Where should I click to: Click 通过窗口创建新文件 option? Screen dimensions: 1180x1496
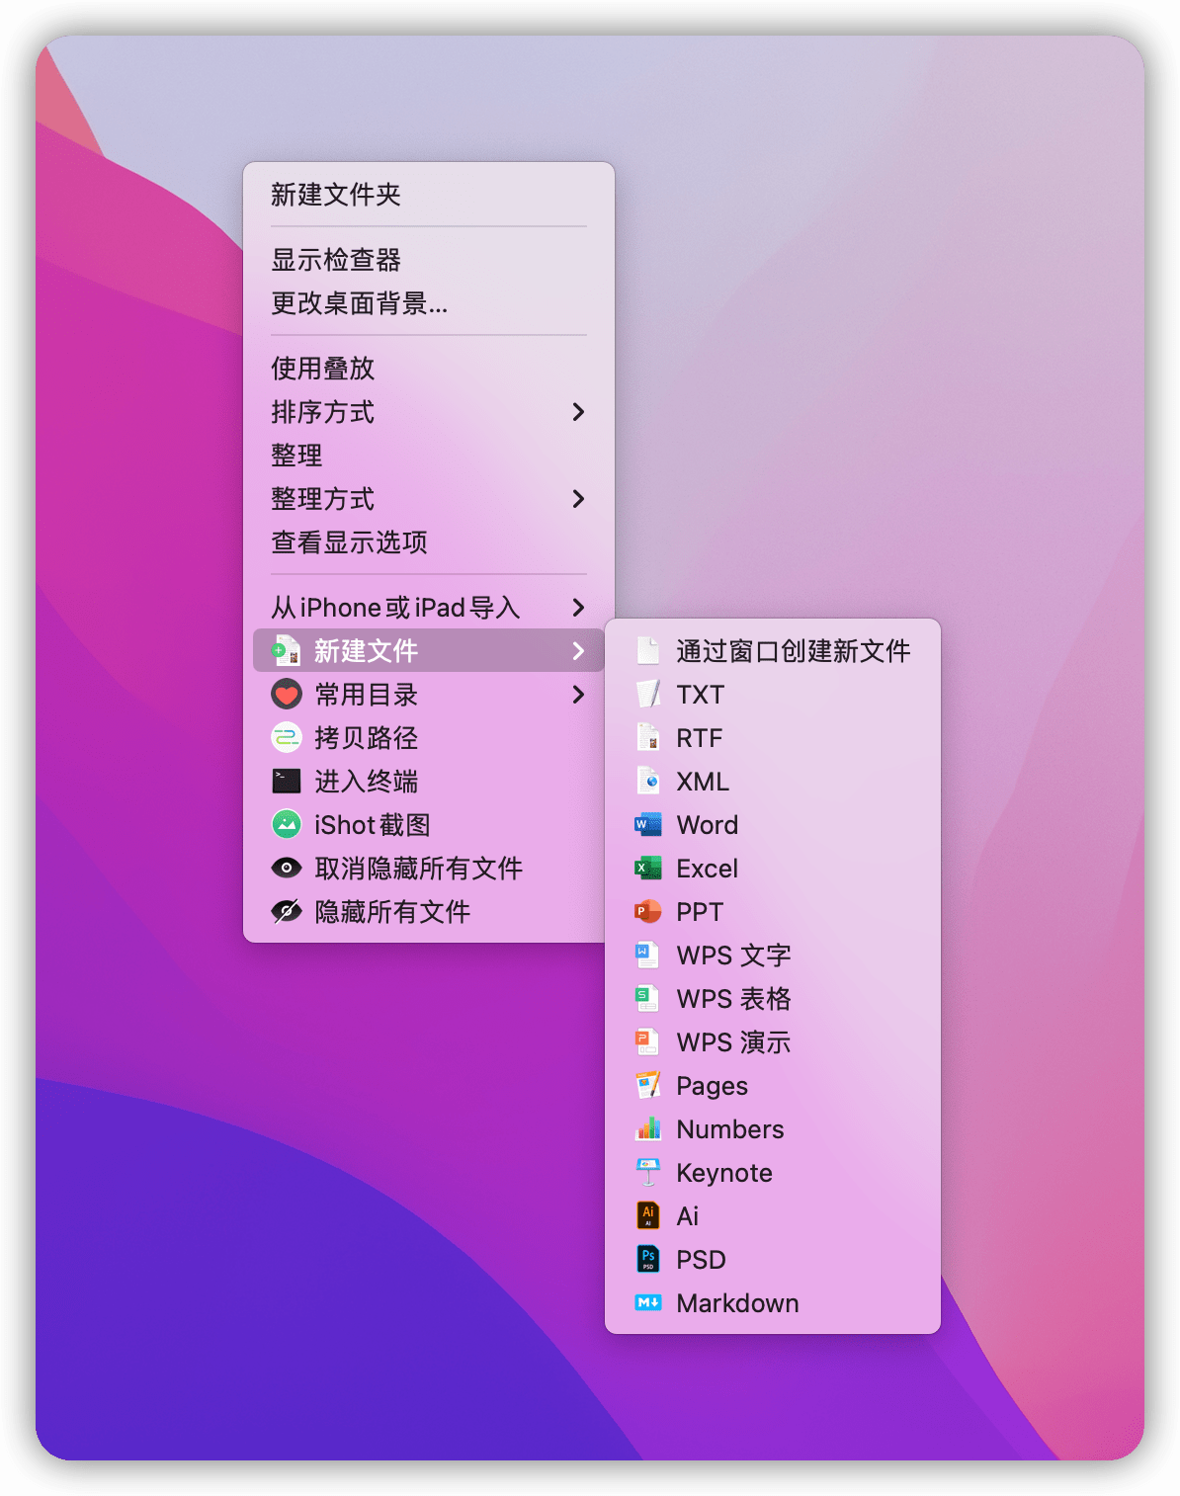coord(793,651)
